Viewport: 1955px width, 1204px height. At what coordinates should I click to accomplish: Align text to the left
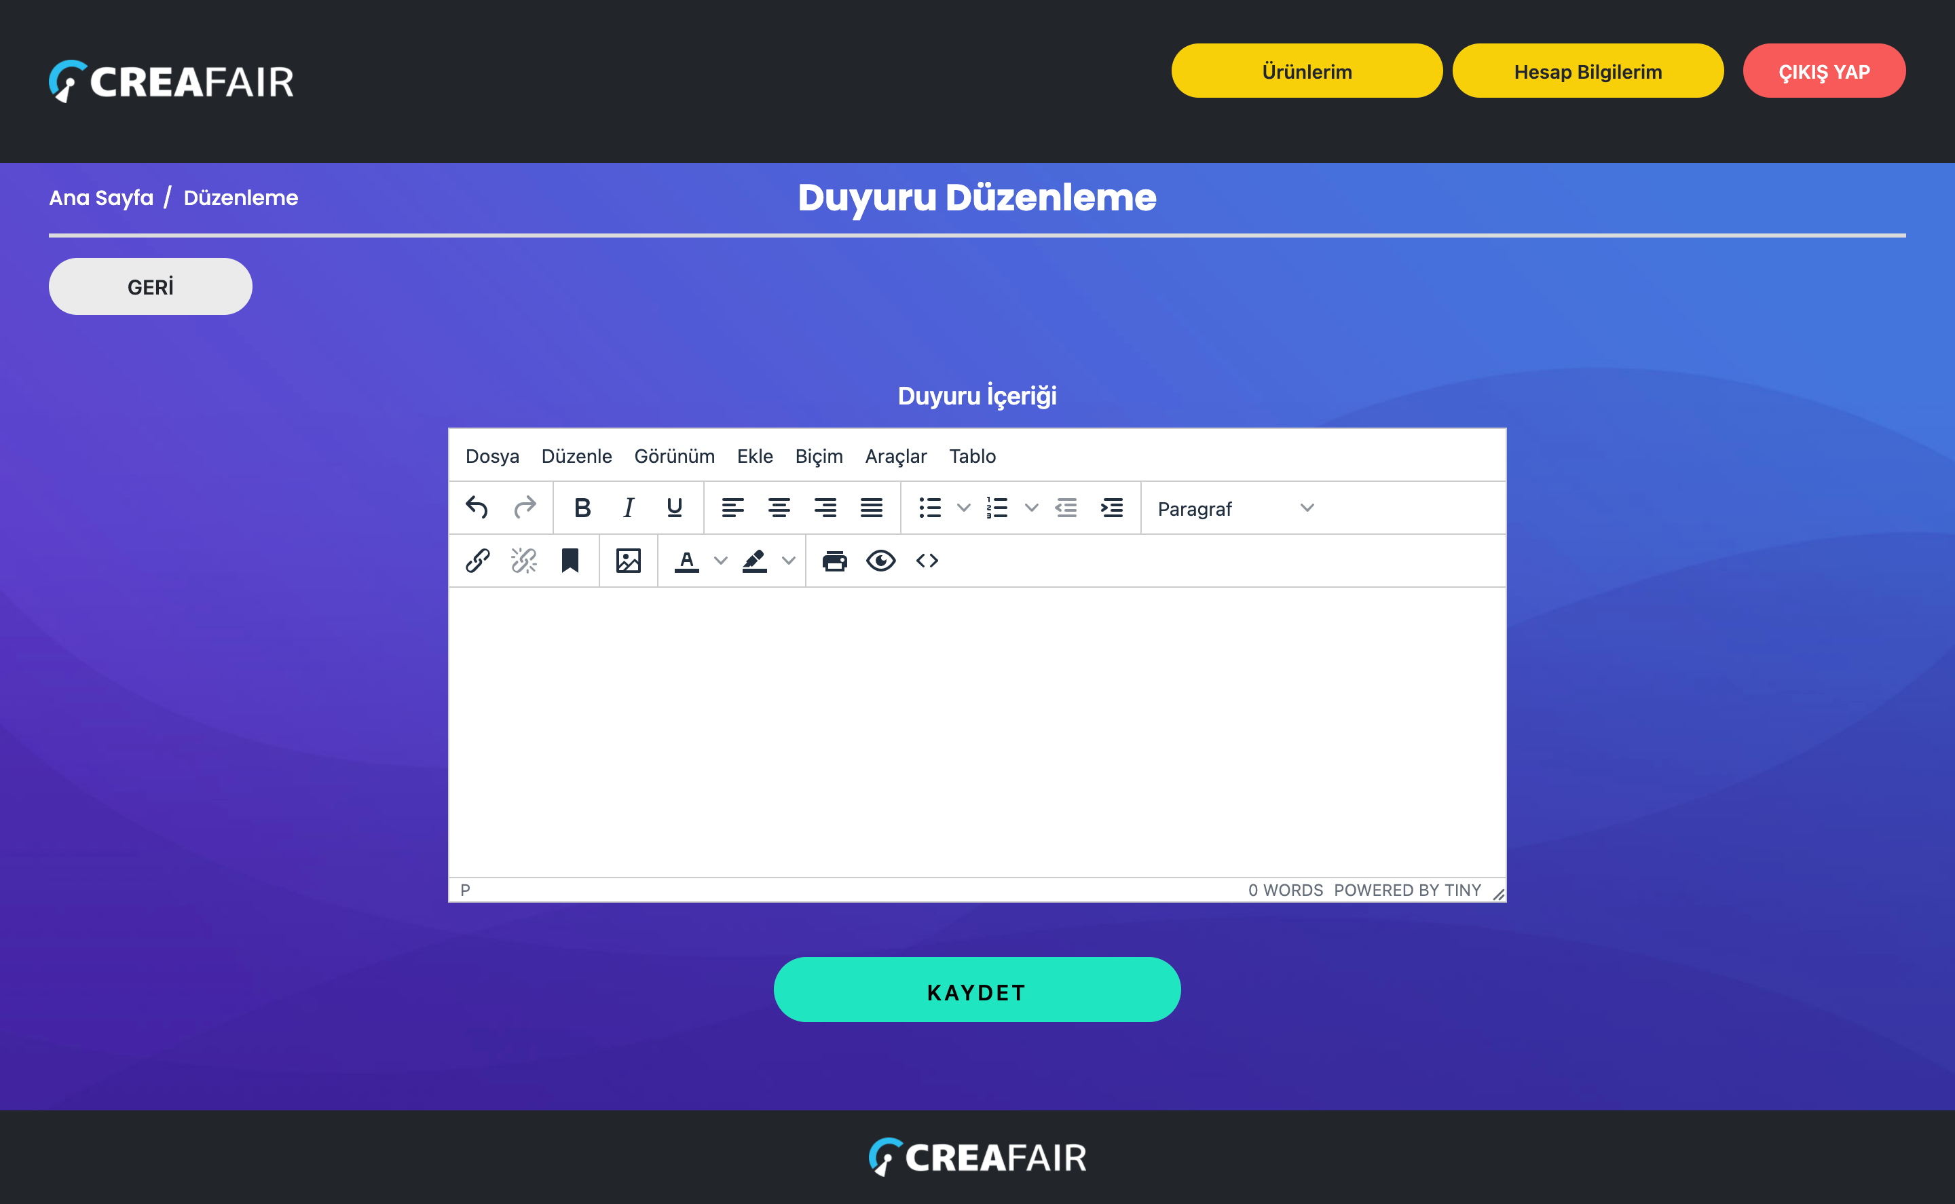732,507
